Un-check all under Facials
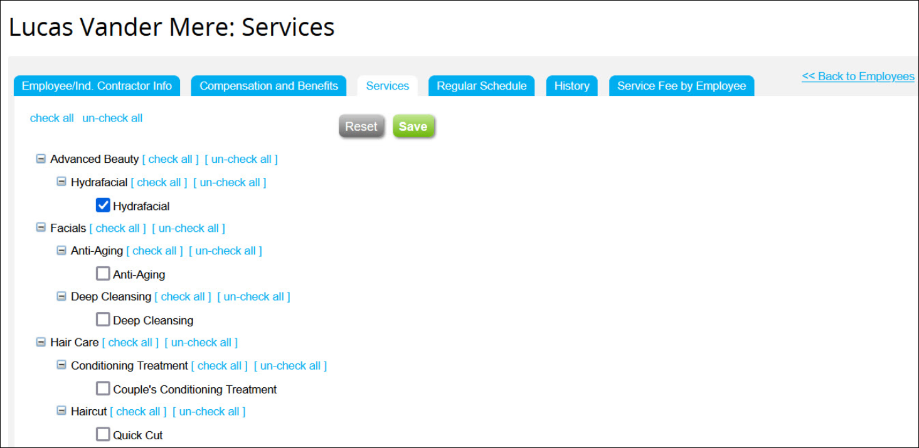 pos(189,228)
